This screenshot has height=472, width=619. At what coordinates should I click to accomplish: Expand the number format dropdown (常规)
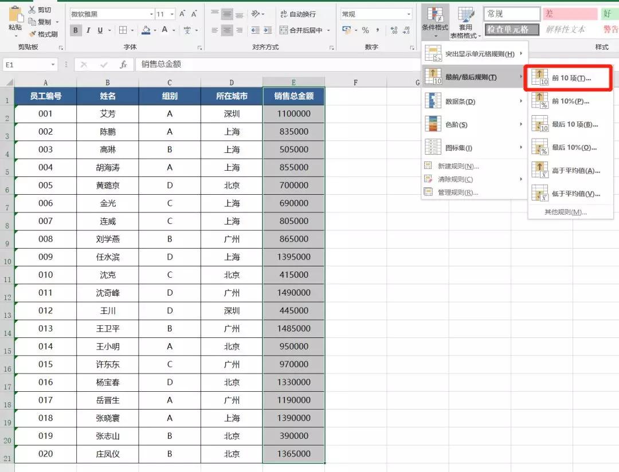408,14
